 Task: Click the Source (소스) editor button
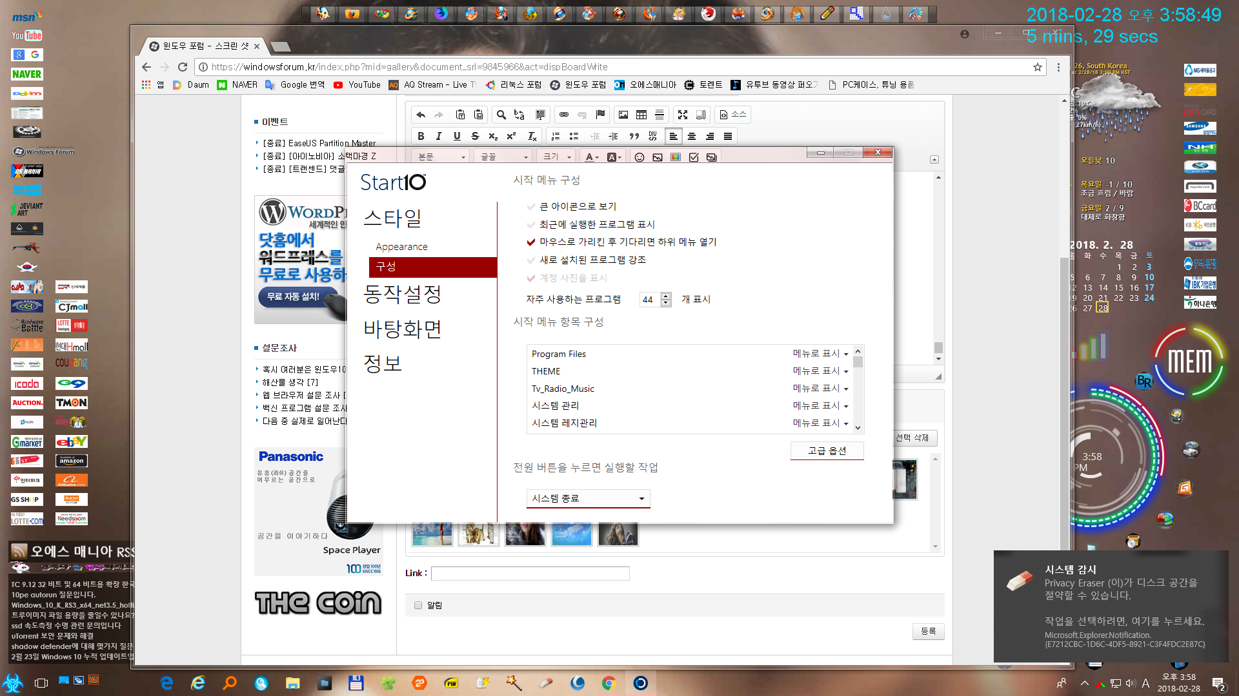(x=733, y=115)
